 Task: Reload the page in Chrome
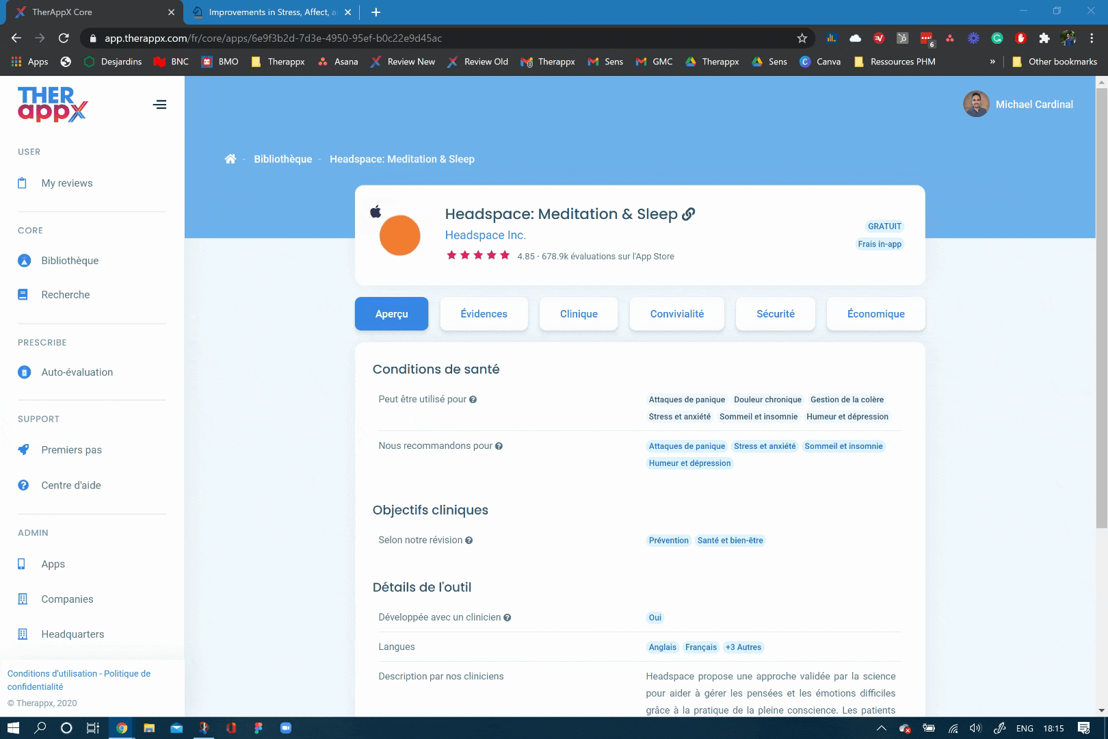click(x=64, y=38)
